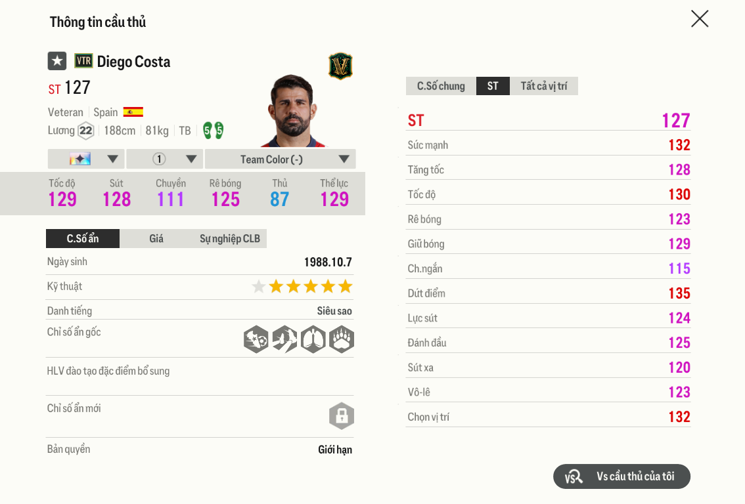Click the Veteran season badge above player portrait
The image size is (745, 504).
[x=339, y=66]
